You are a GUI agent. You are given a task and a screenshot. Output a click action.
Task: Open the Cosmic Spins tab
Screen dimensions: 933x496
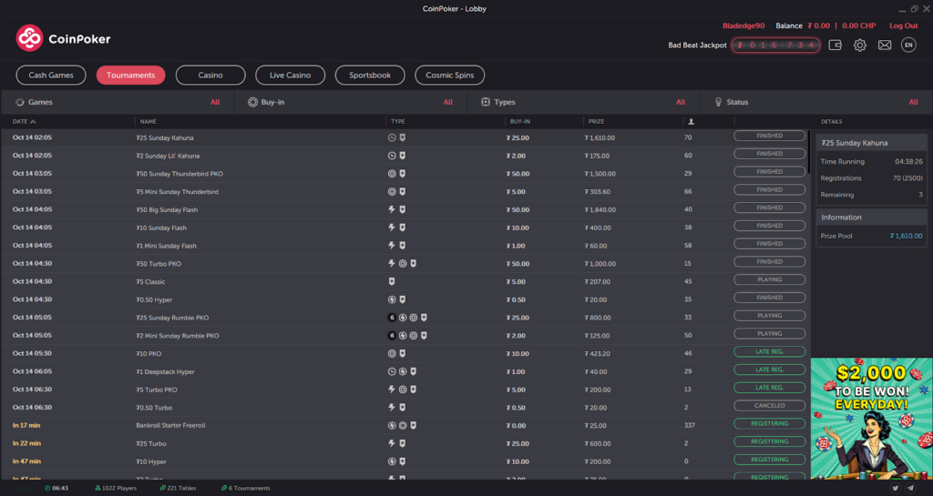[449, 76]
